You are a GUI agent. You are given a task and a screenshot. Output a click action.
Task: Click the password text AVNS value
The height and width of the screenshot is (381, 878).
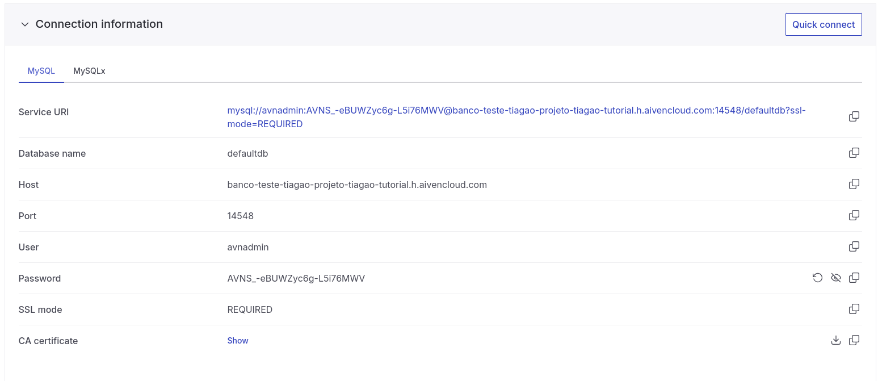click(x=296, y=279)
